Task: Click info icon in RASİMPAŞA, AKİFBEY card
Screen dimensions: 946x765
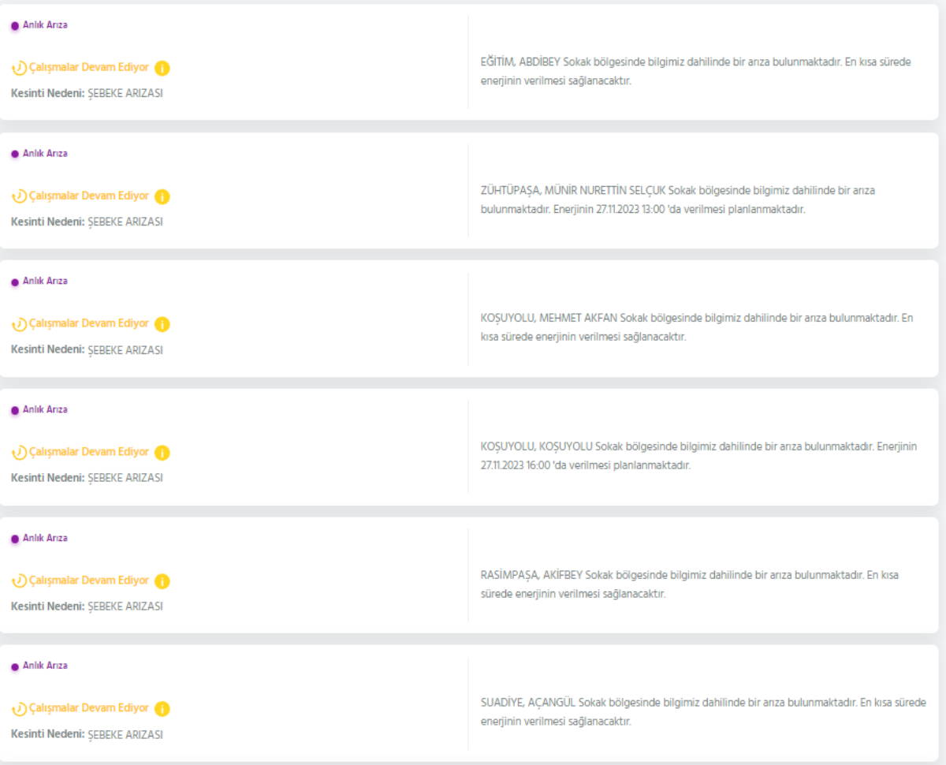Action: point(162,581)
